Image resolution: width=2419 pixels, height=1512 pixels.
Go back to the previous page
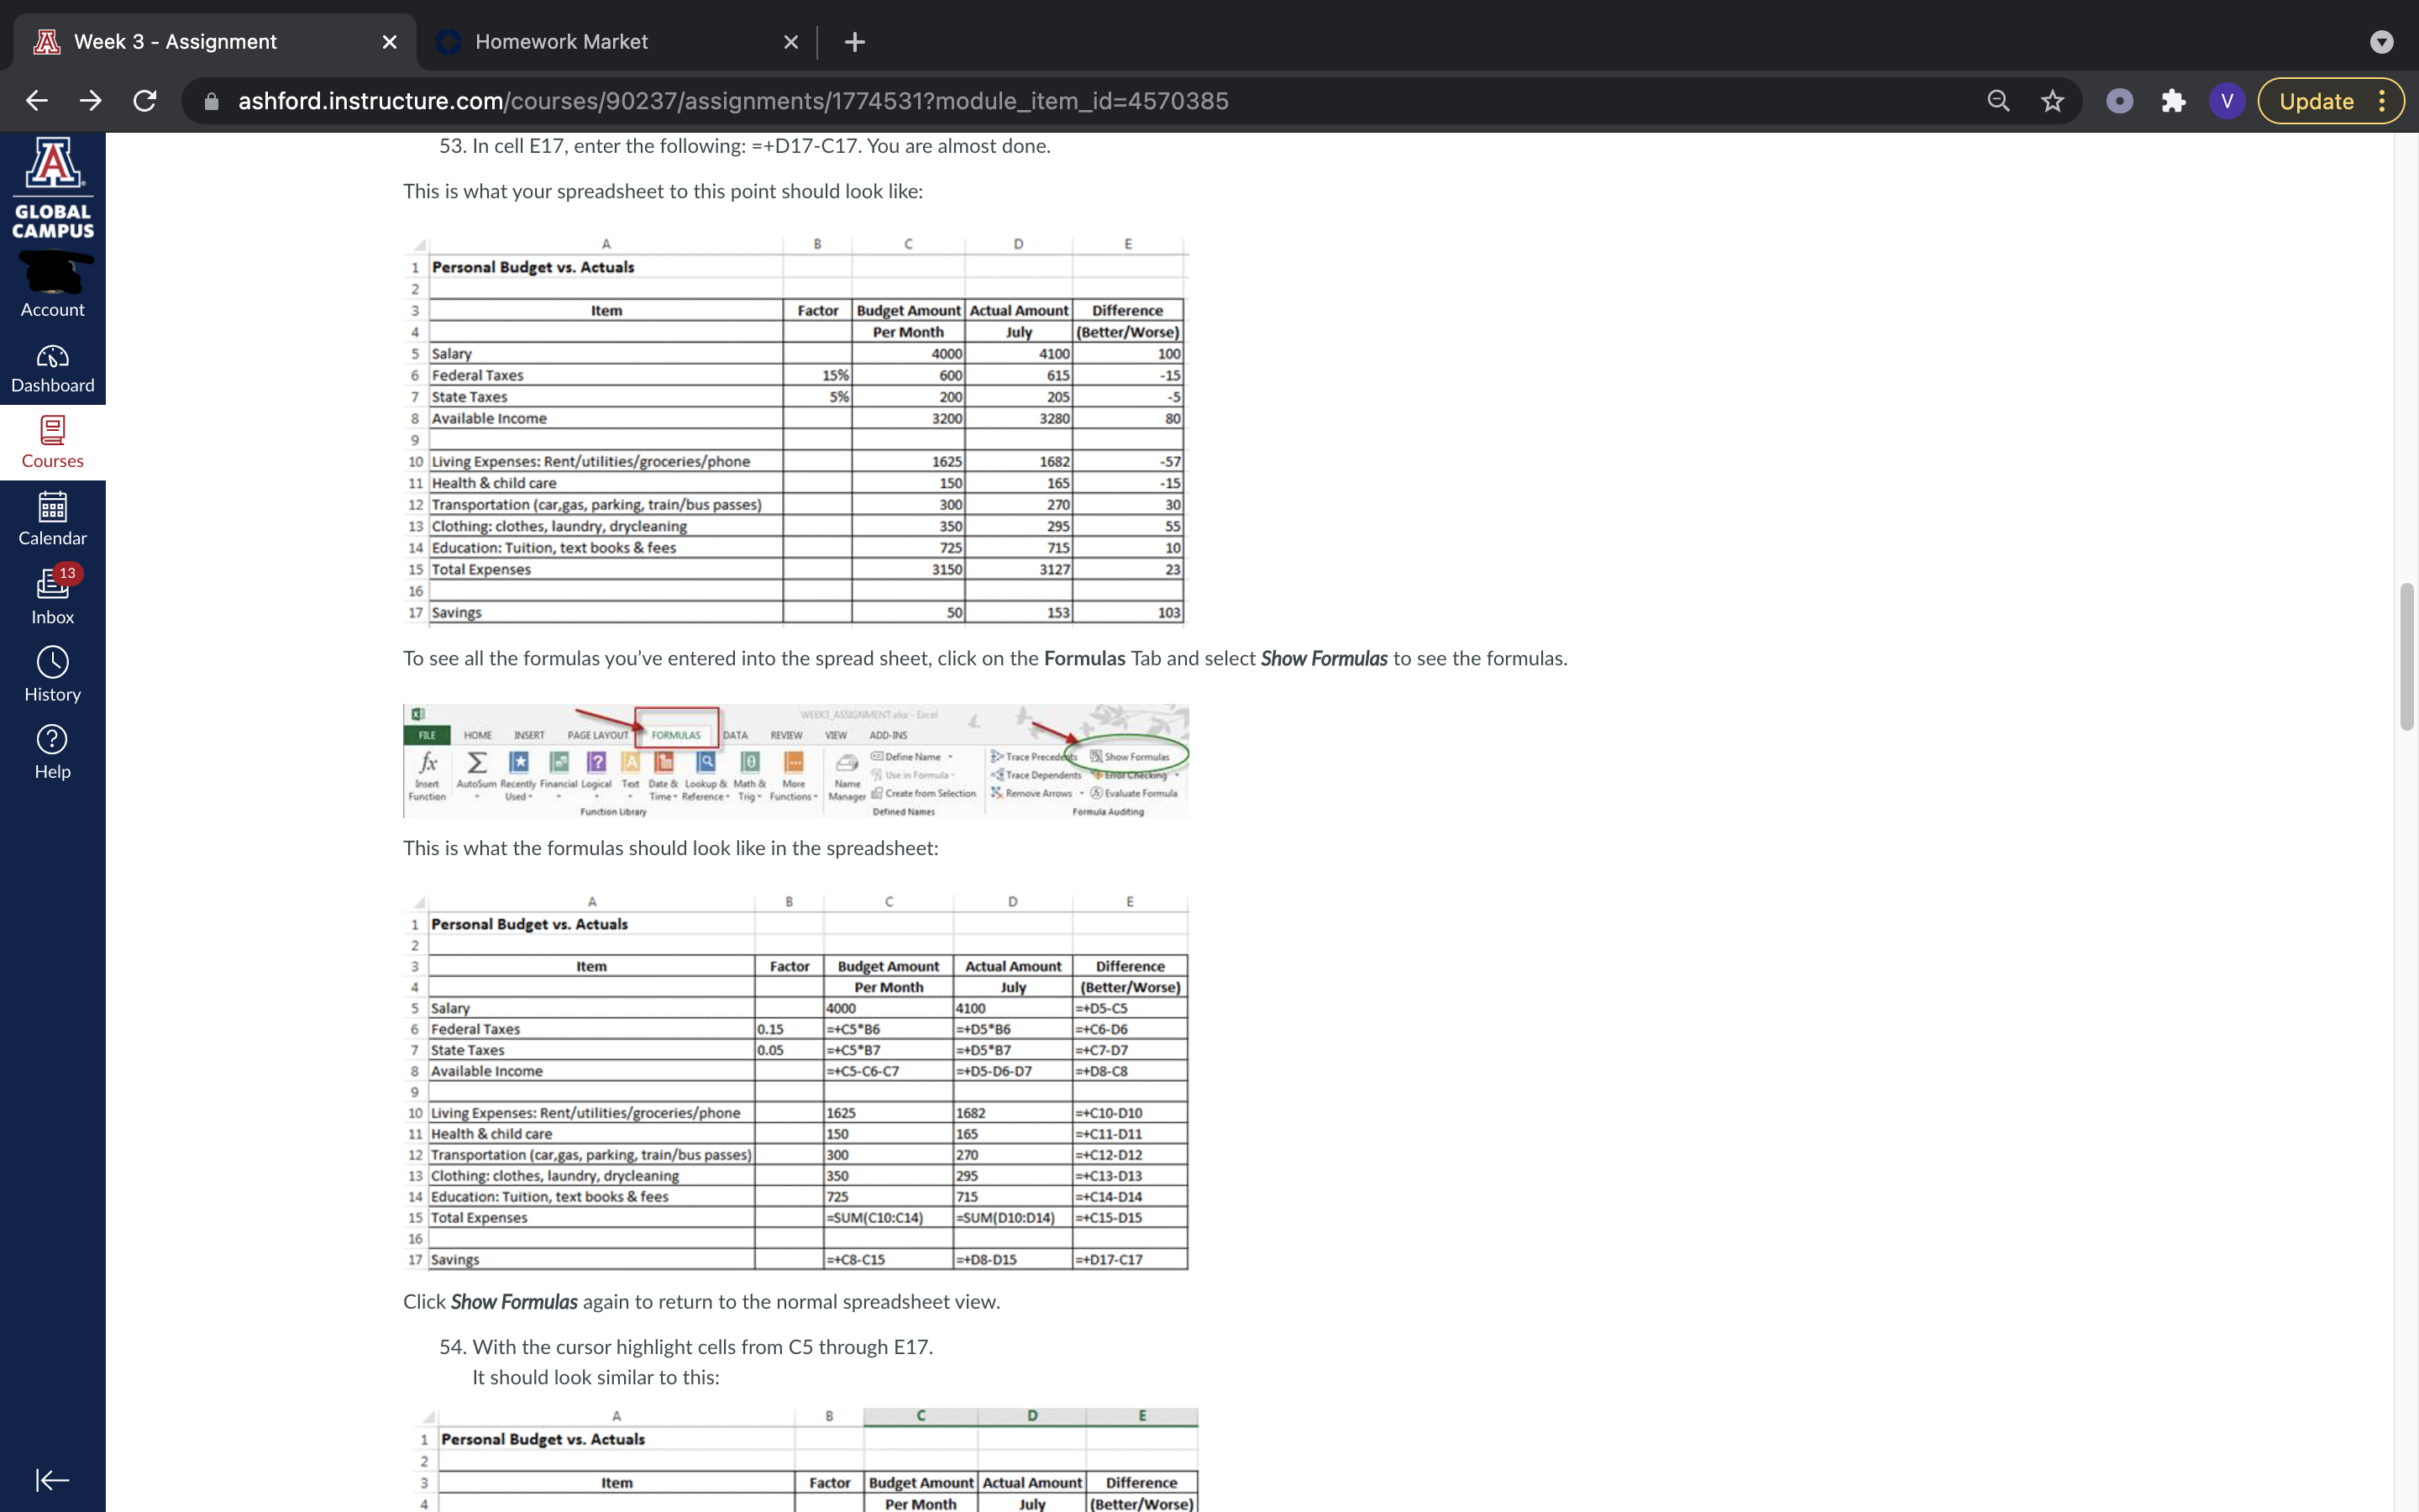pyautogui.click(x=37, y=101)
